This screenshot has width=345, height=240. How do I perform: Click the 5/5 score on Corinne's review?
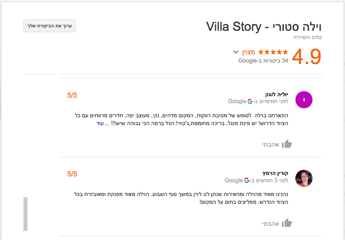coord(72,174)
